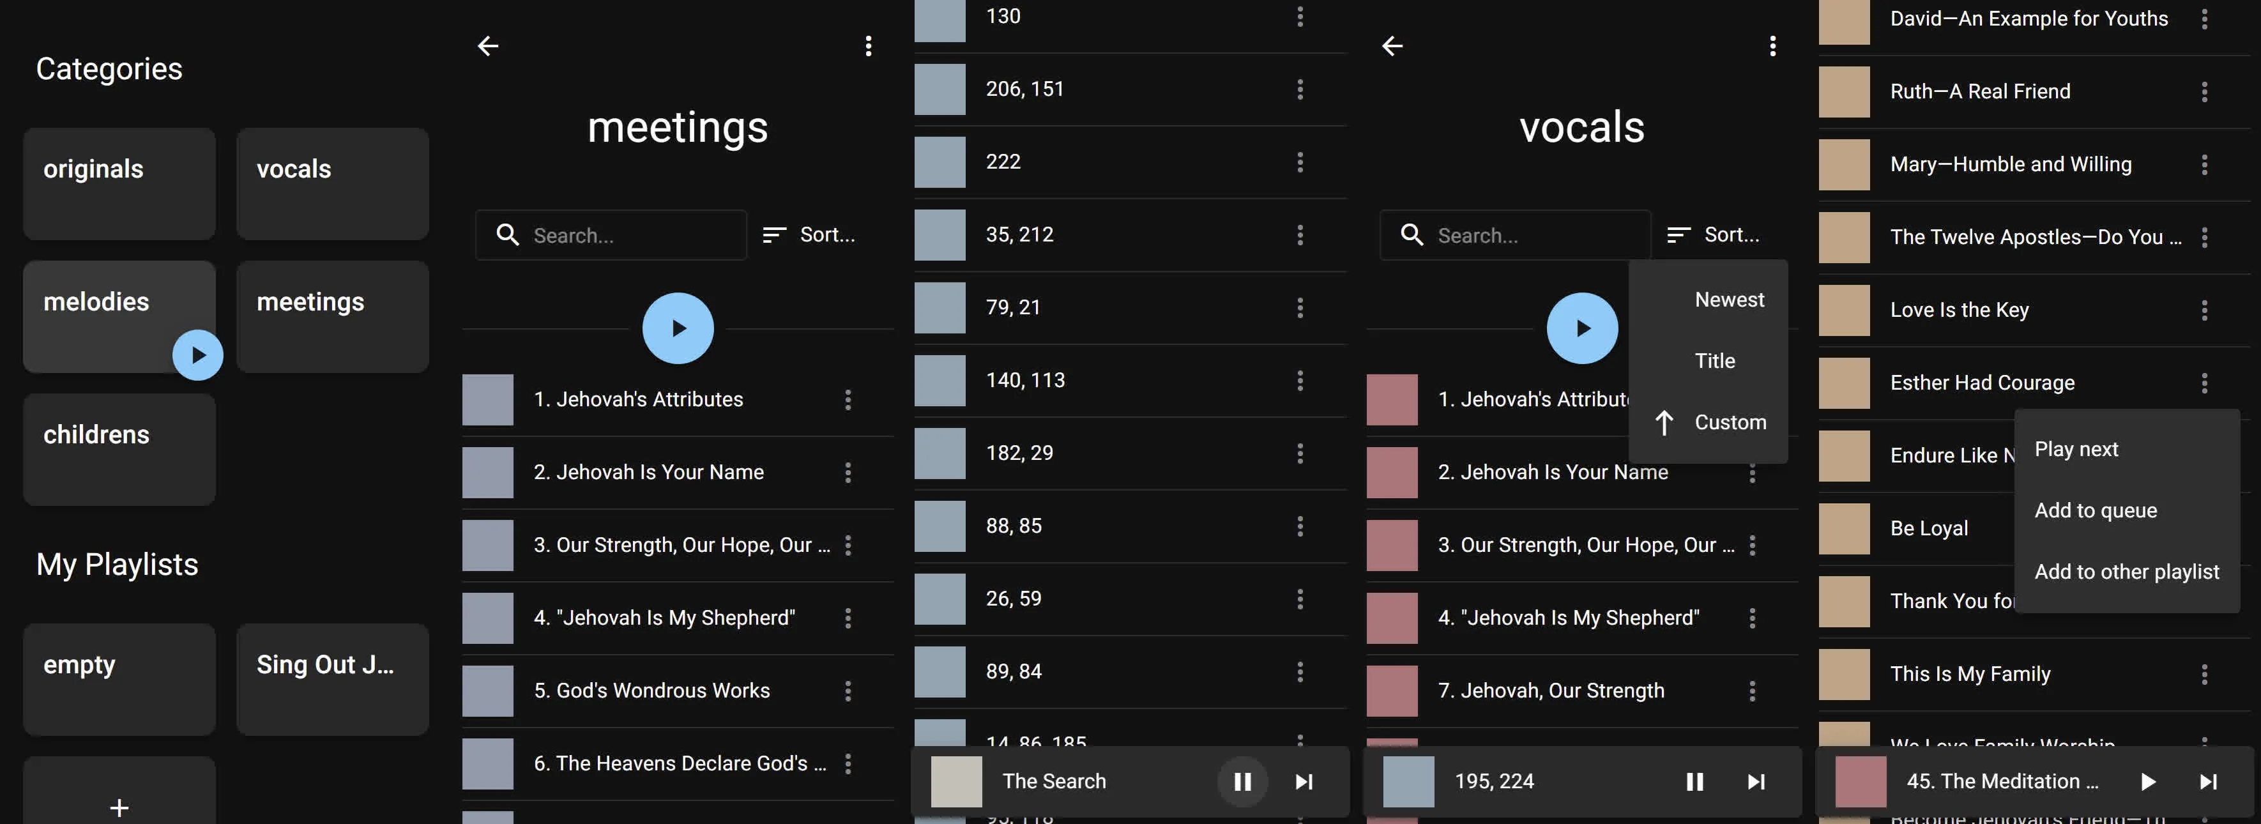2261x824 pixels.
Task: Sort by Title
Action: click(1708, 361)
